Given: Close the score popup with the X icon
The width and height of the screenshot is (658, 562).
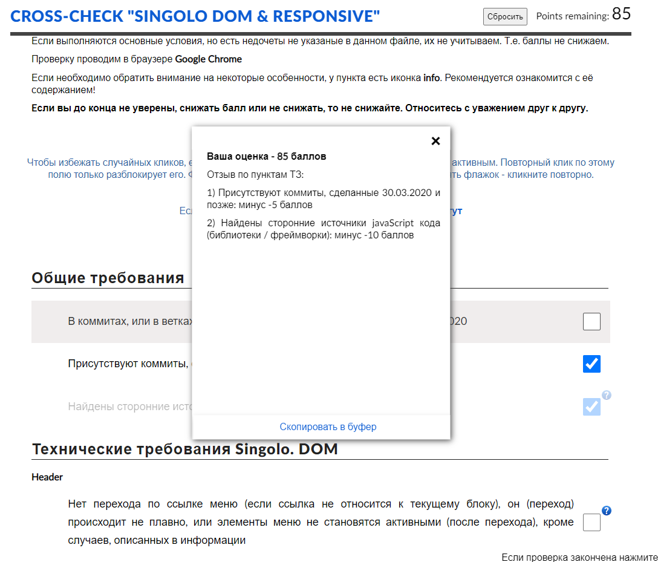Looking at the screenshot, I should point(435,141).
